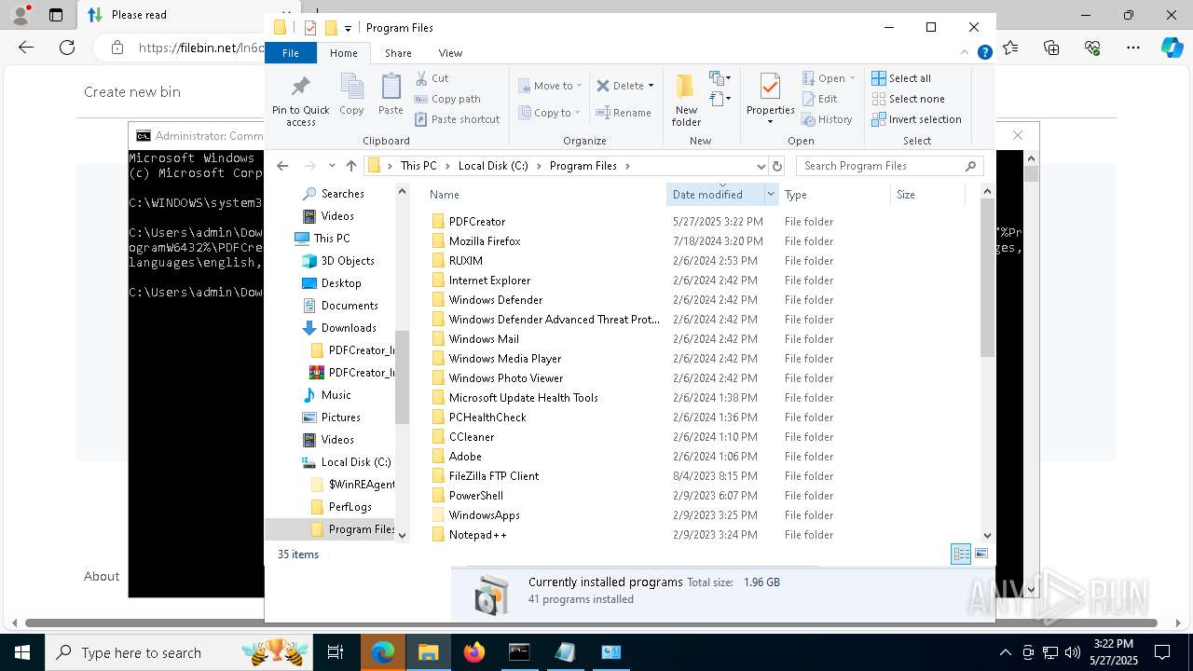The width and height of the screenshot is (1193, 671).
Task: Click the Copy ribbon icon
Action: tap(351, 95)
